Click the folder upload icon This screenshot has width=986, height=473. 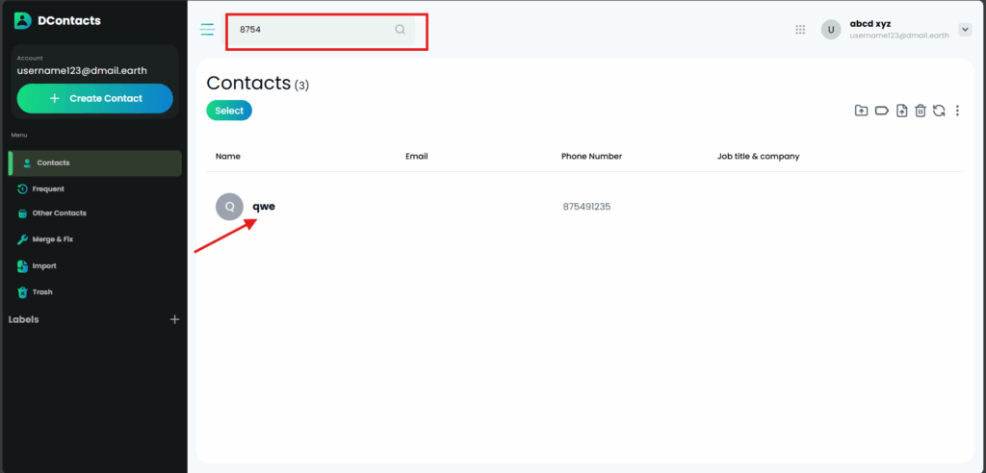click(862, 112)
